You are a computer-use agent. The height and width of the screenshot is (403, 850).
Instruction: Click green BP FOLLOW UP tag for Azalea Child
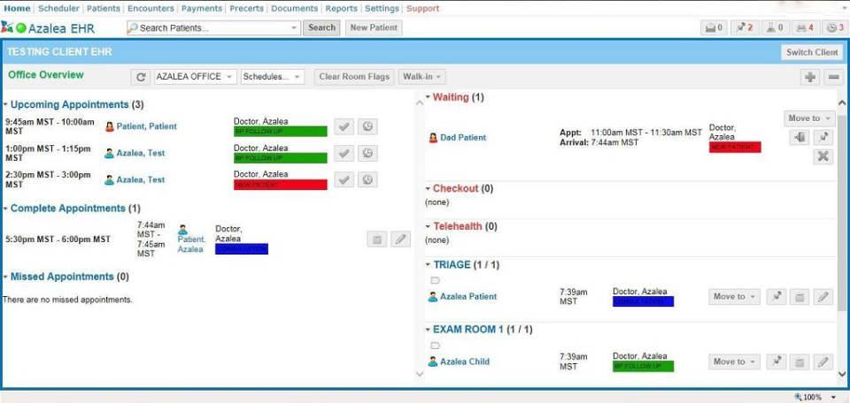click(x=643, y=366)
